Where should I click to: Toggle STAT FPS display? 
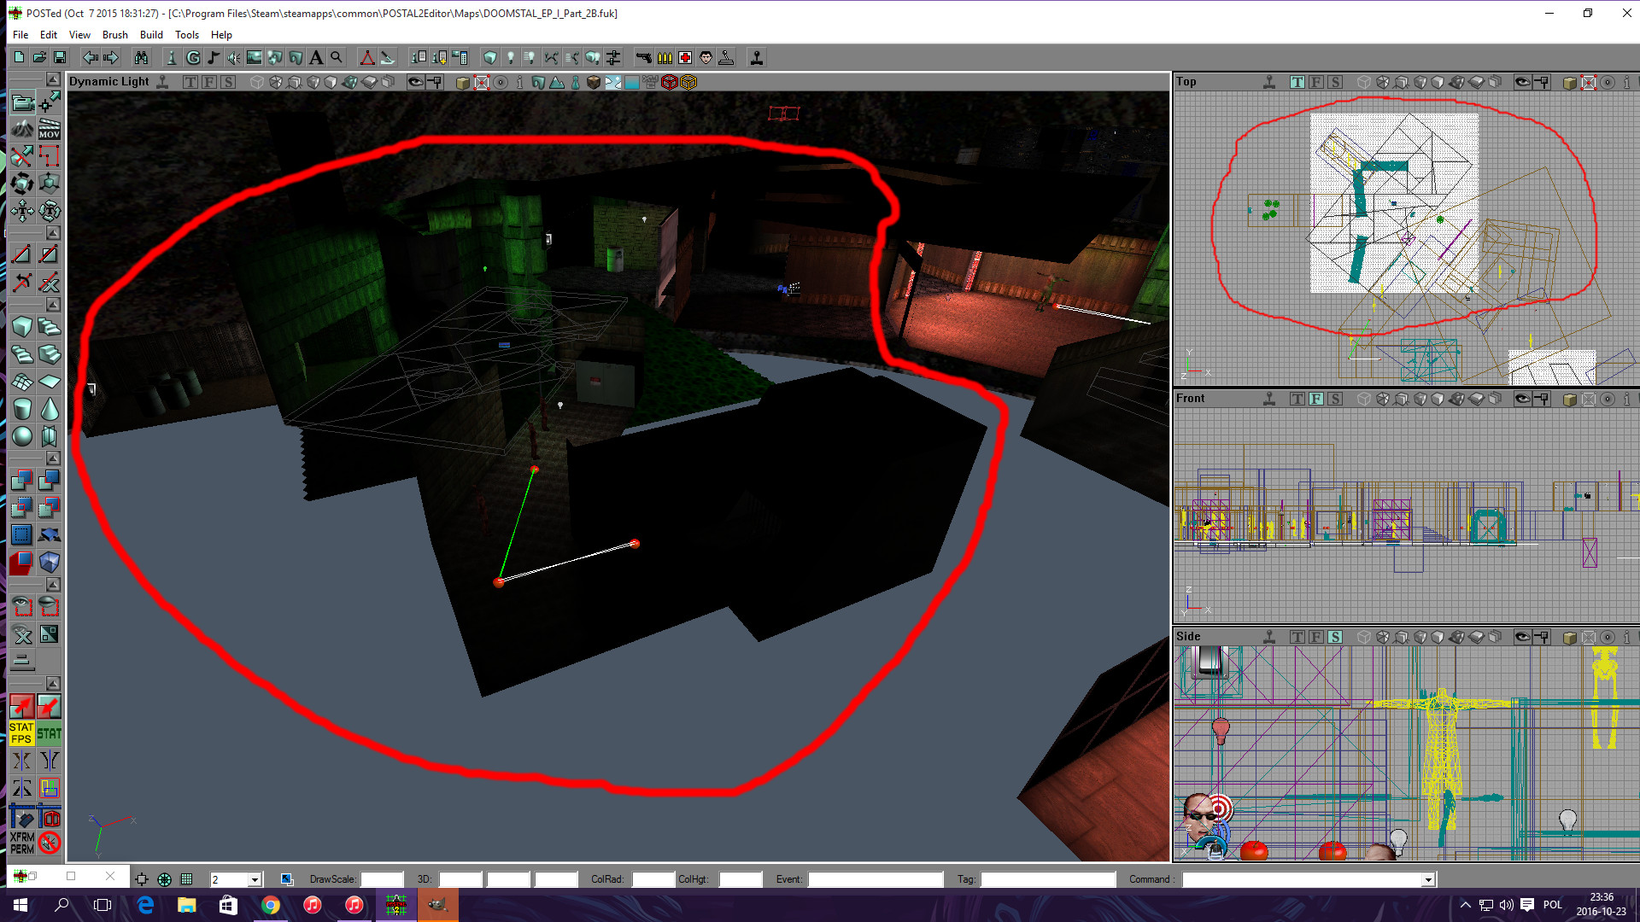22,732
